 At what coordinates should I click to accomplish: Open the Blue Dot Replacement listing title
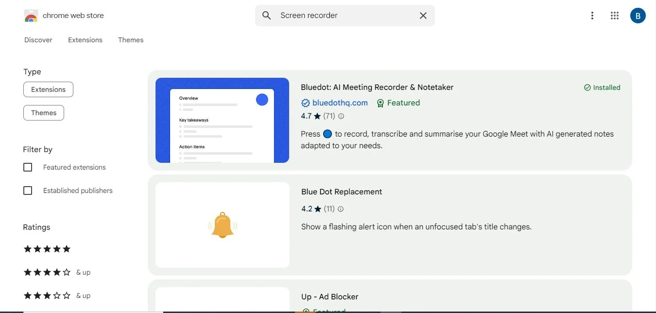point(342,192)
